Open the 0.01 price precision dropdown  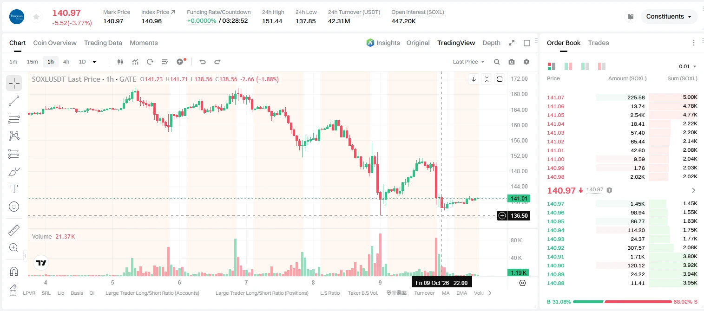[x=688, y=66]
